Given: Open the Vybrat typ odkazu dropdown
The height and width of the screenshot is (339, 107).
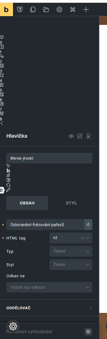Looking at the screenshot, I should 49,287.
